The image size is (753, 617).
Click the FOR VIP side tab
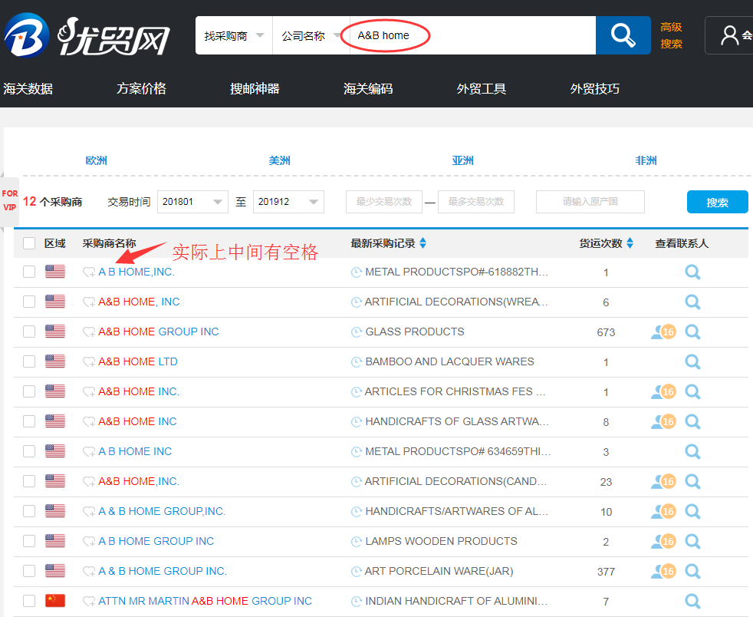(x=10, y=201)
